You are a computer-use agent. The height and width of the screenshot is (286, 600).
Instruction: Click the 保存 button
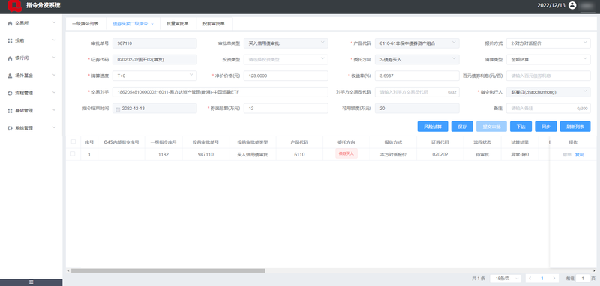pos(462,127)
